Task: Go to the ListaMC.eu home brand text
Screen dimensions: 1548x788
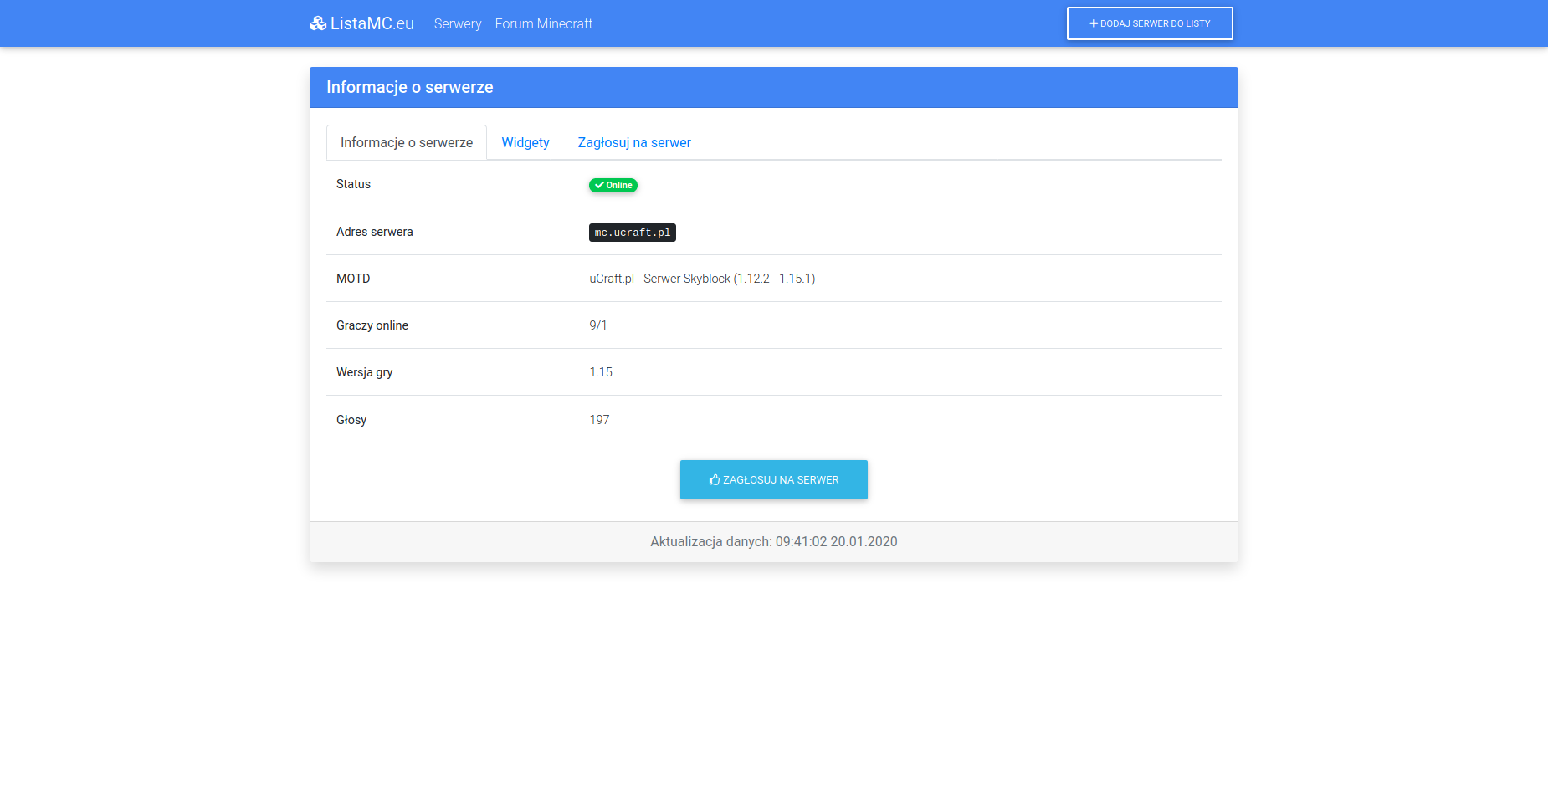Action: pos(372,23)
